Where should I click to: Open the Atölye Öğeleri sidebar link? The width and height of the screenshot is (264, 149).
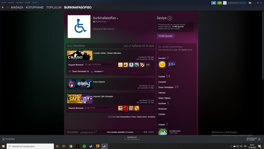click(164, 98)
